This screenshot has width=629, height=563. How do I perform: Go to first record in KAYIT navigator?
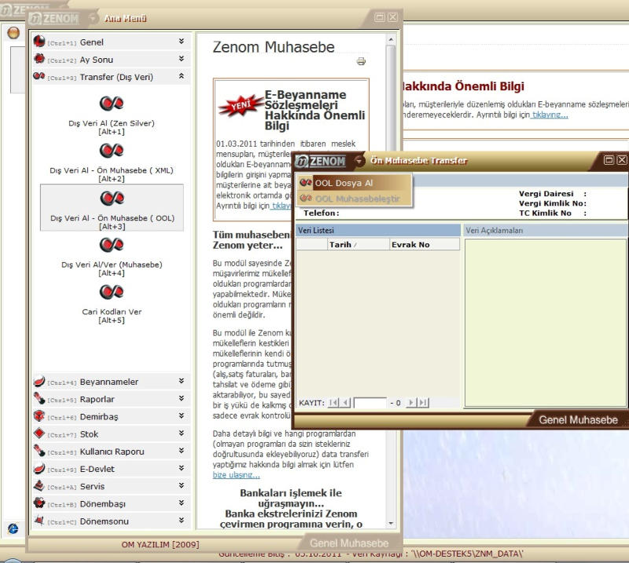point(333,403)
